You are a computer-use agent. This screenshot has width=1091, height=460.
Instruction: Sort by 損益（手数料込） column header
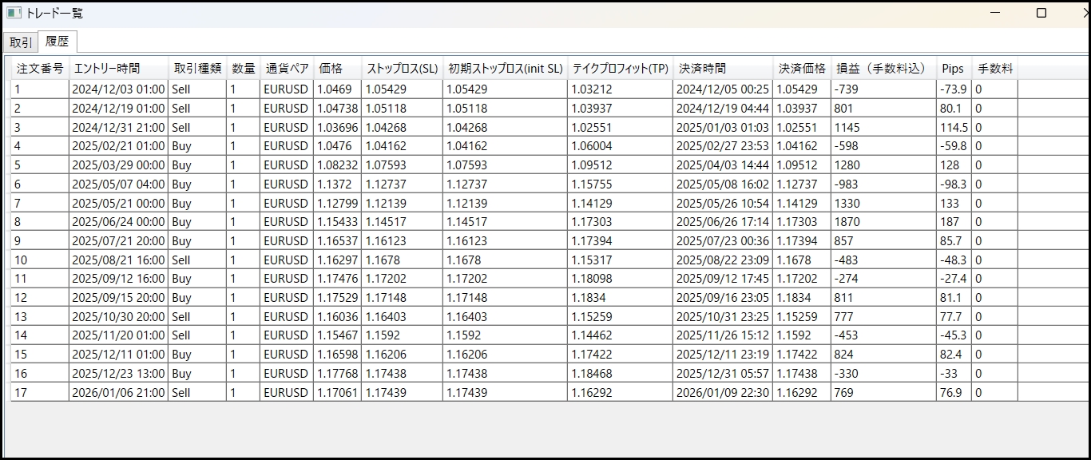click(x=882, y=69)
